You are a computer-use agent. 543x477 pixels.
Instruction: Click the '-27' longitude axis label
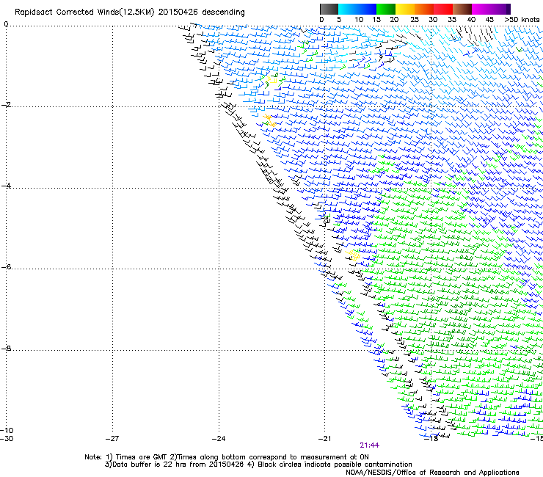tap(112, 439)
